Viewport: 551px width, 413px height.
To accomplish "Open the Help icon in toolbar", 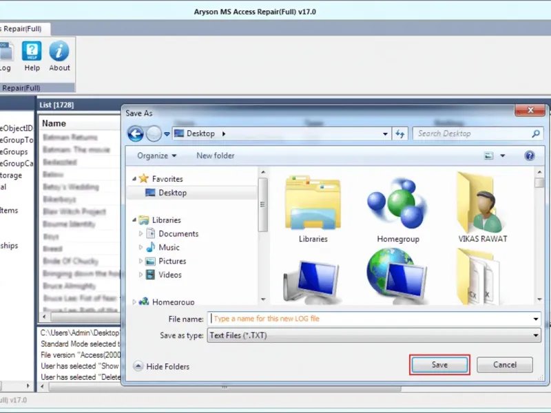I will 32,56.
